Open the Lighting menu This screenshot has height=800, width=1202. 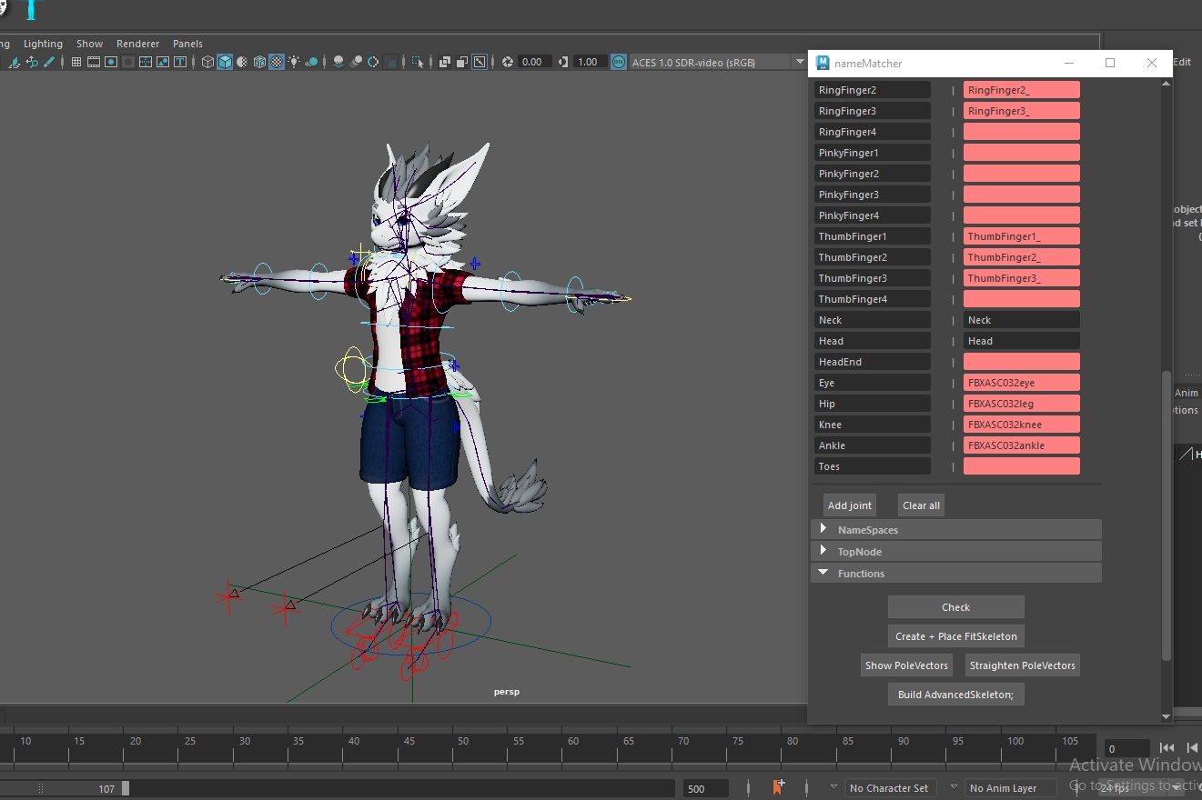(43, 44)
